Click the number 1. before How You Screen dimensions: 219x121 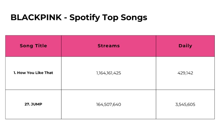tap(15, 73)
